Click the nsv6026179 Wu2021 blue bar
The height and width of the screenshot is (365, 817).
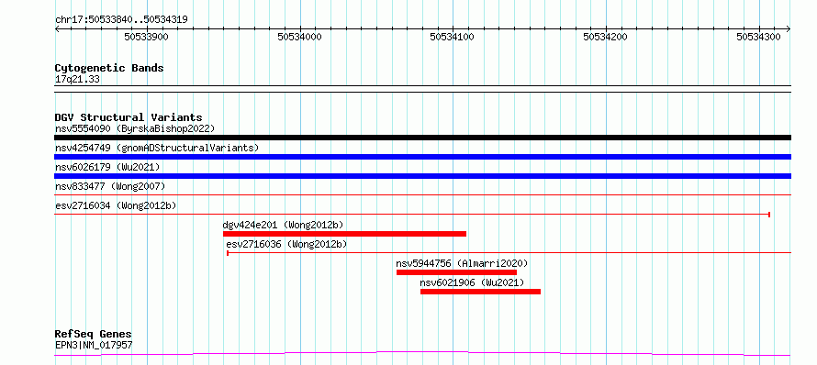pos(422,176)
